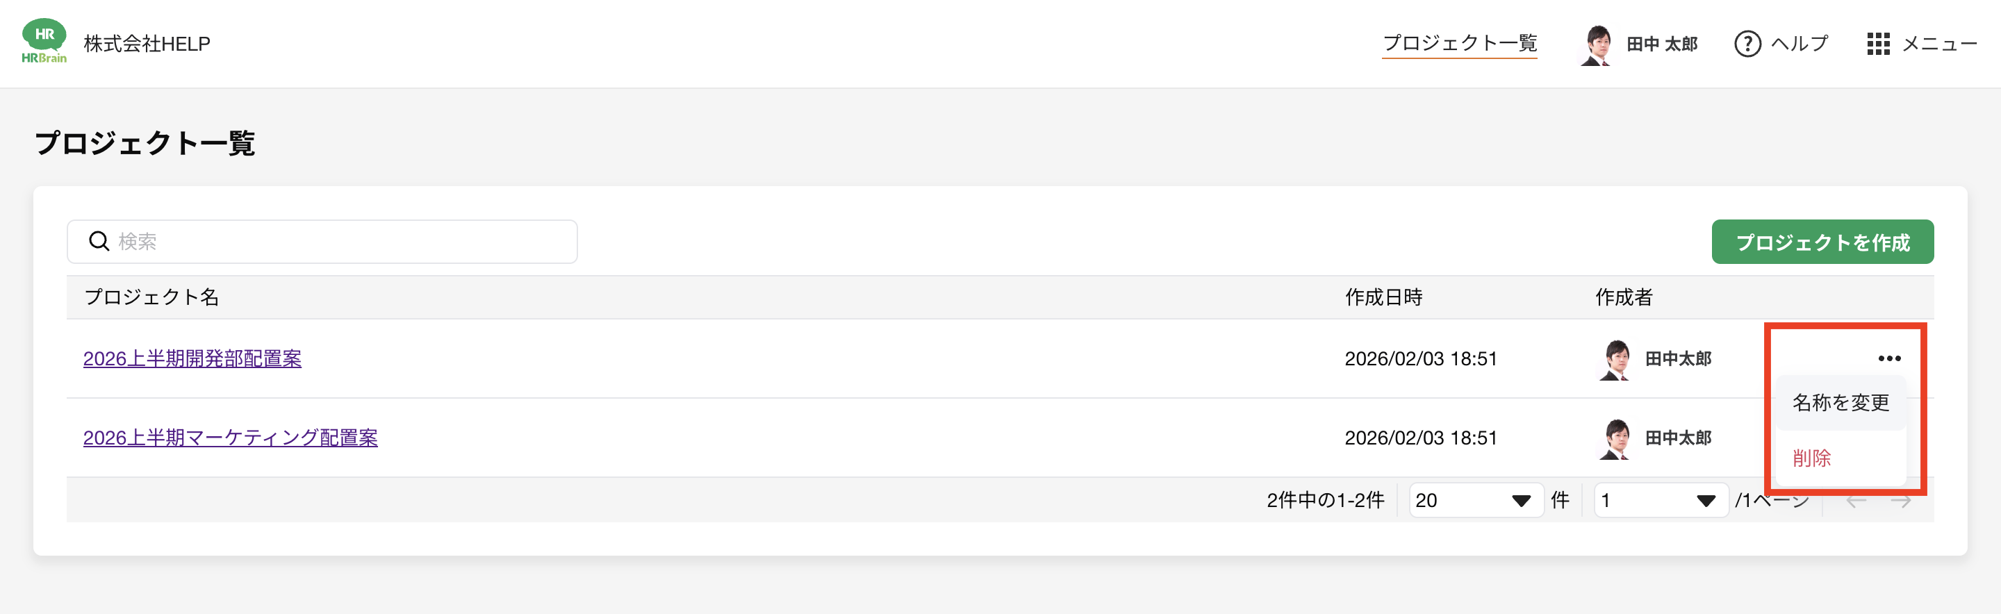Screen dimensions: 2001x614
Task: Open the help question mark icon
Action: coord(1747,44)
